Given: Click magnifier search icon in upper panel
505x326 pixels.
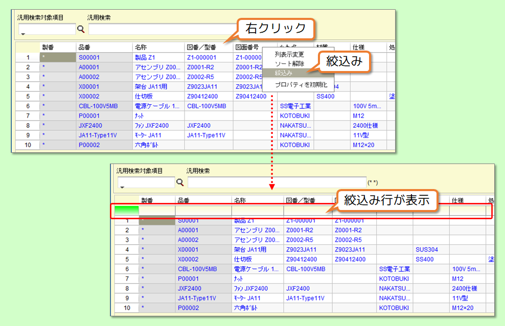Looking at the screenshot, I should (x=81, y=29).
